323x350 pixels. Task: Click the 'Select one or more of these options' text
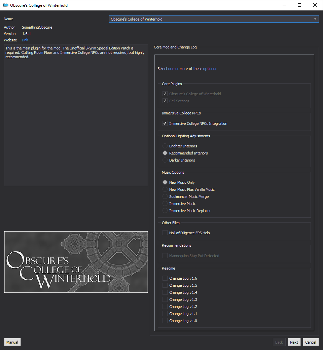pyautogui.click(x=187, y=69)
